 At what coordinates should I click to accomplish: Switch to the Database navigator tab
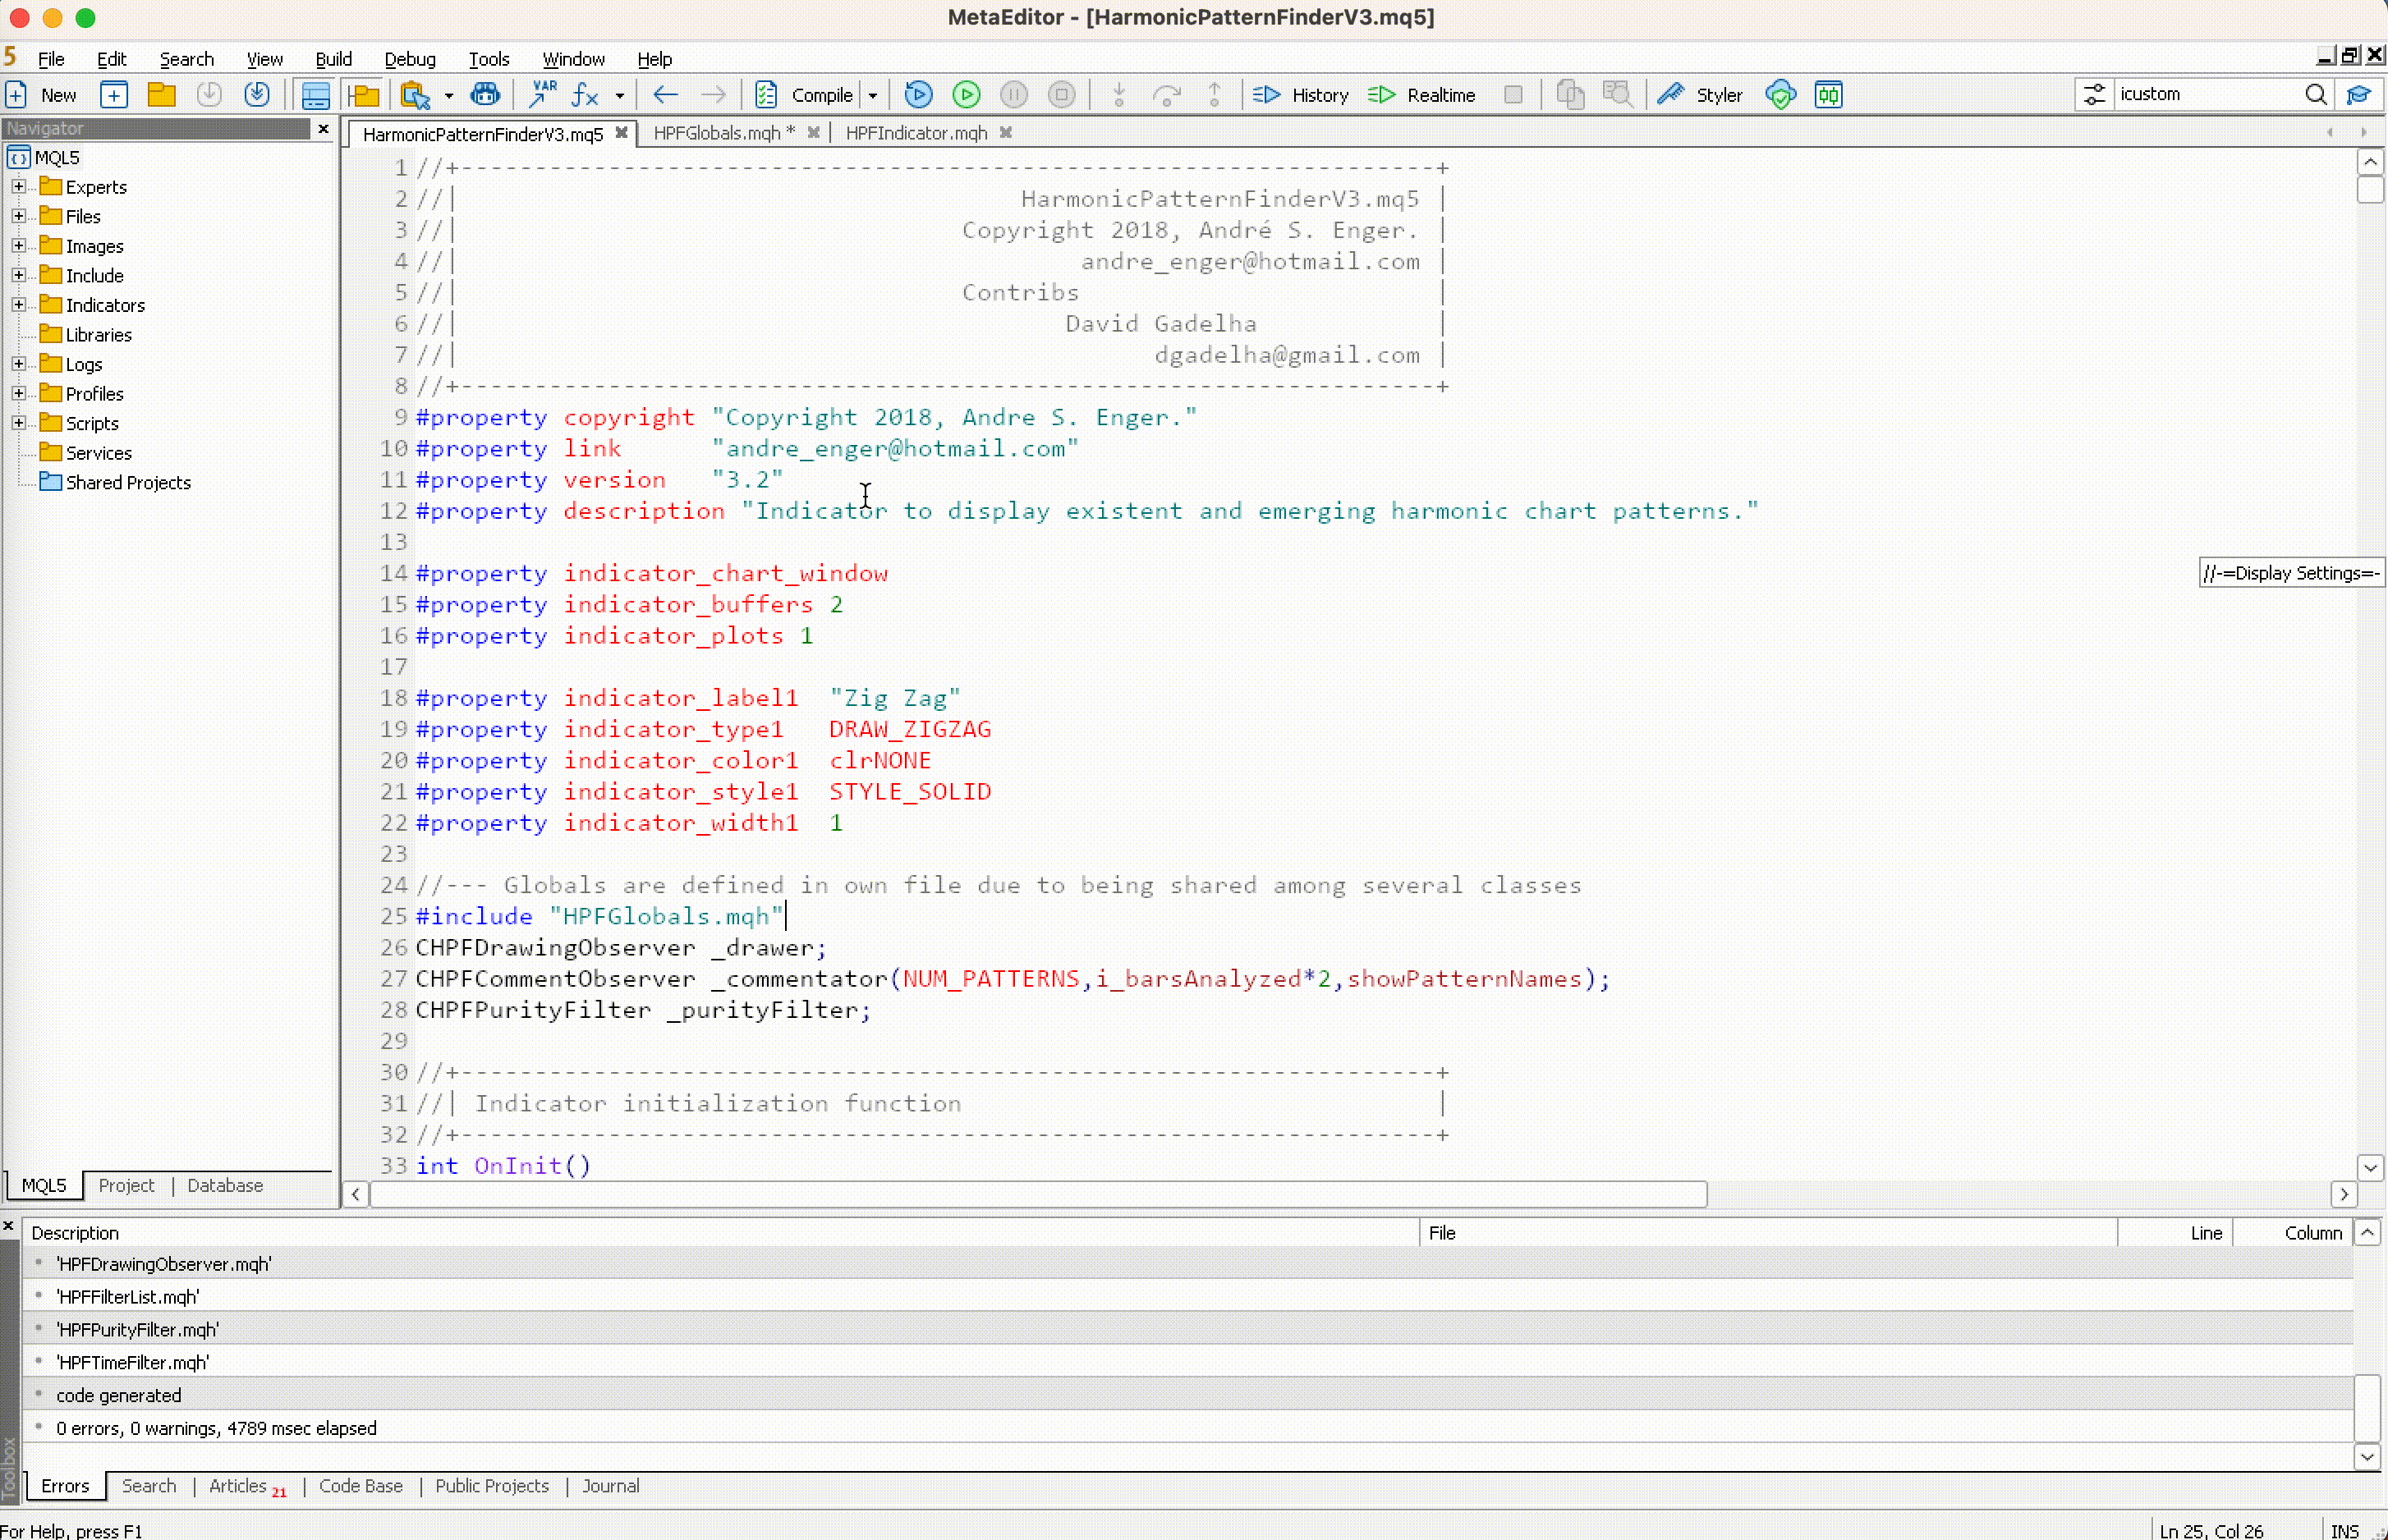tap(225, 1185)
